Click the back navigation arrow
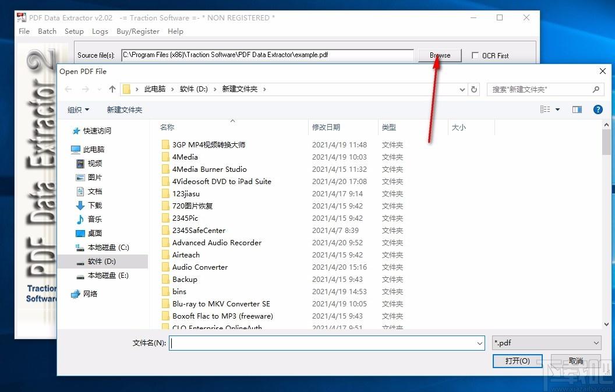 68,89
